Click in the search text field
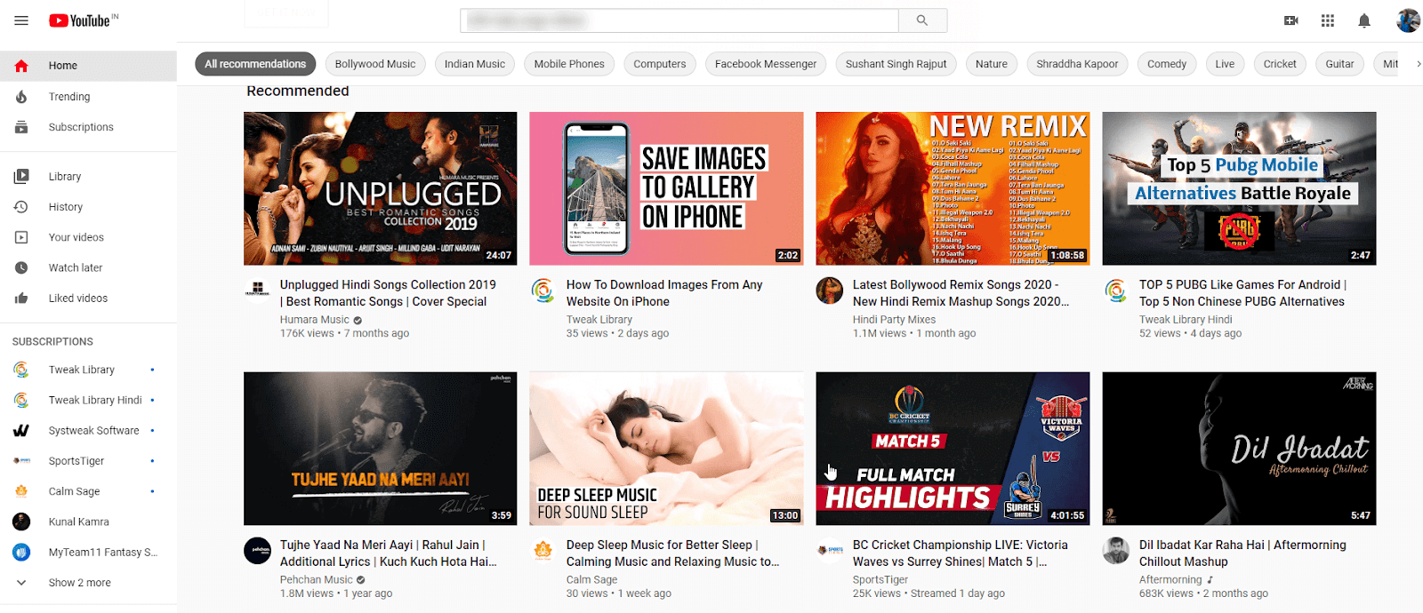1423x613 pixels. (x=679, y=20)
